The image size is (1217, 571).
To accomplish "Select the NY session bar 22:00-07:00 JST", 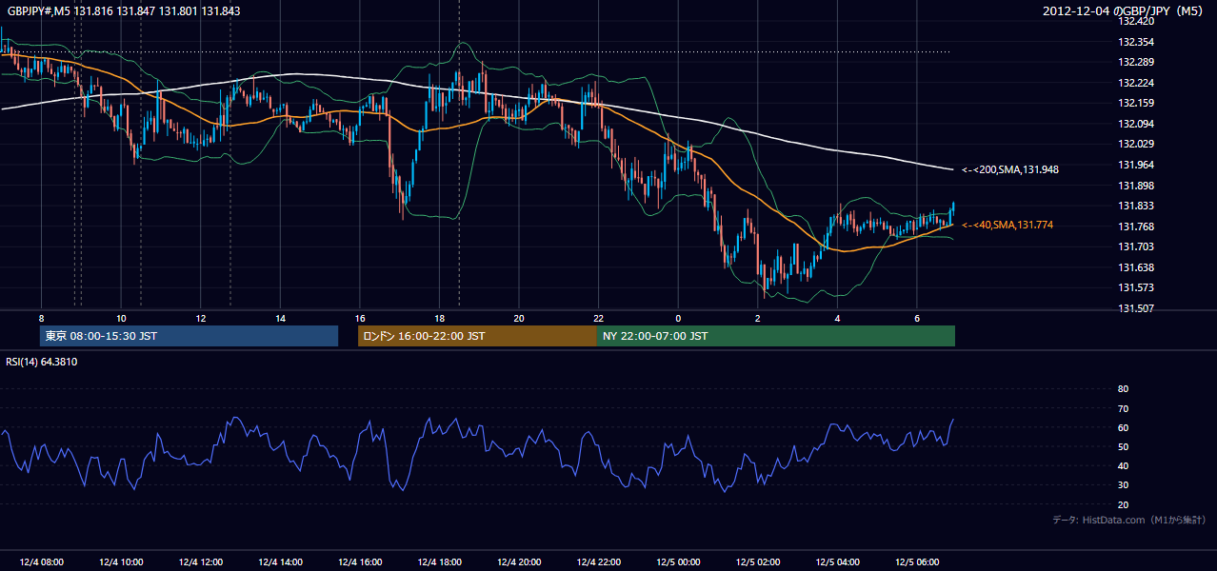I will [776, 336].
